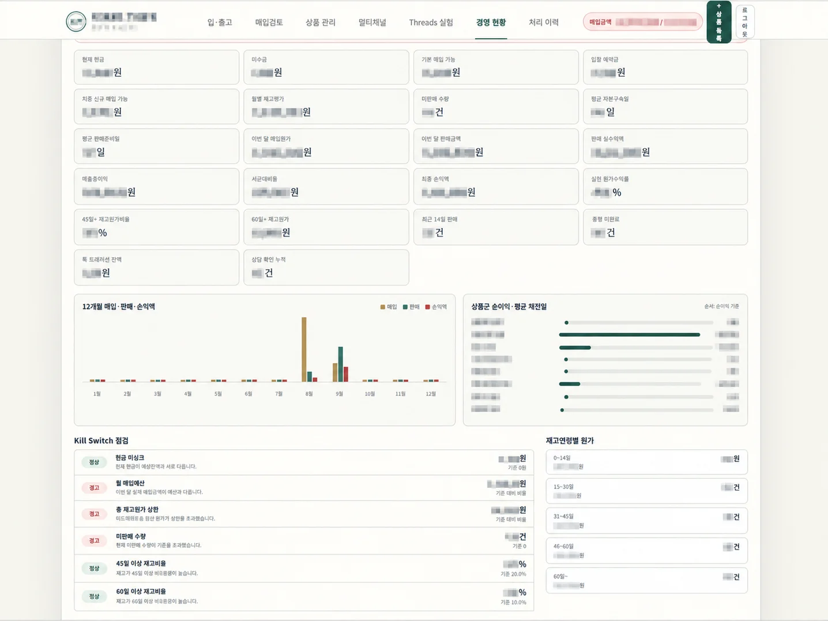The height and width of the screenshot is (621, 828).
Task: Click the 정상 badge for 현금 미싱크
Action: pos(94,462)
